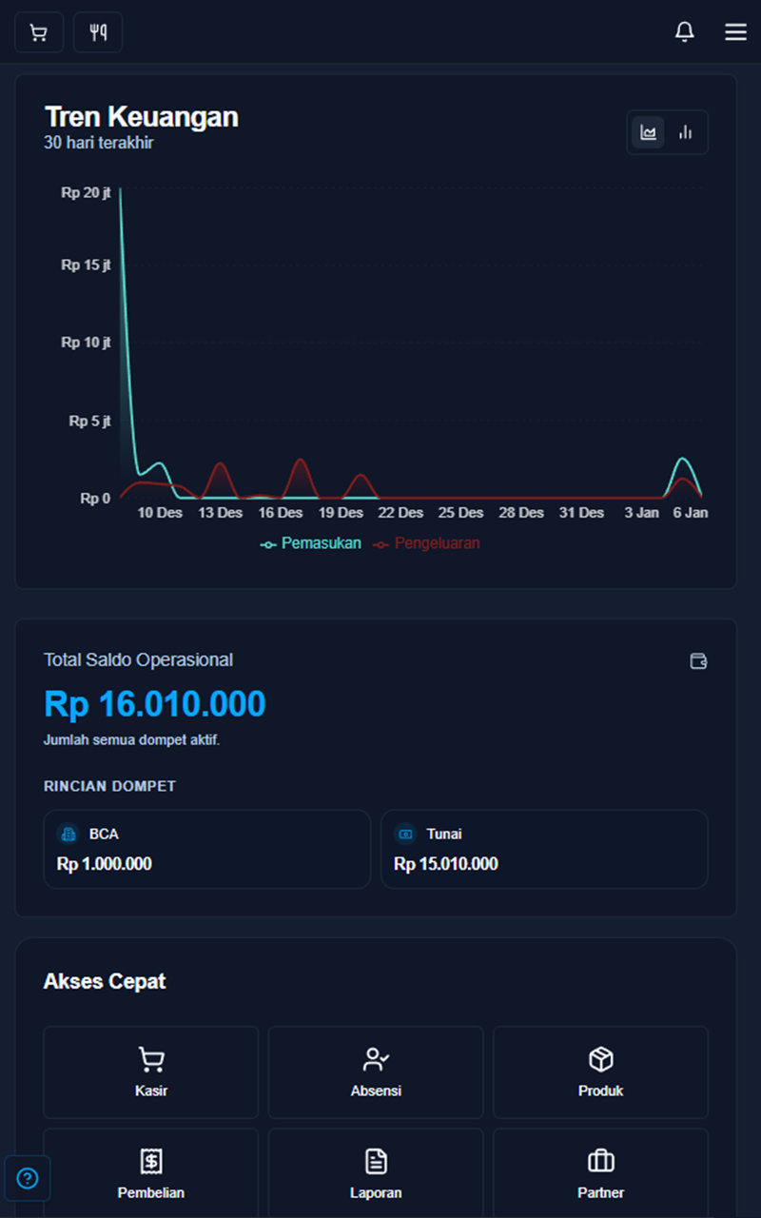Open Pembelian quick access

[x=151, y=1173]
